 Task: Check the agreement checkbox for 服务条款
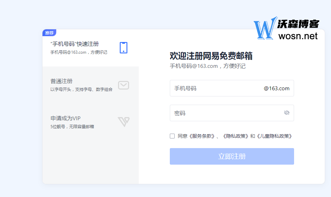172,136
